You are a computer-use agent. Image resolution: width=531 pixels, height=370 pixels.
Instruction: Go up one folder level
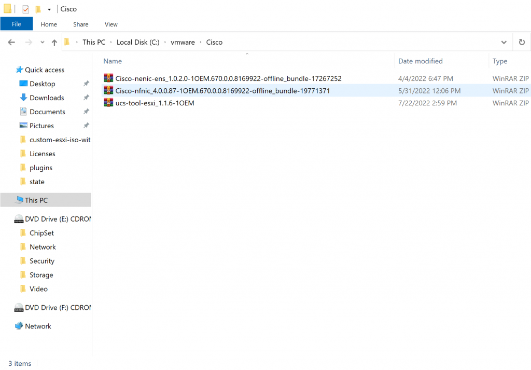coord(54,43)
